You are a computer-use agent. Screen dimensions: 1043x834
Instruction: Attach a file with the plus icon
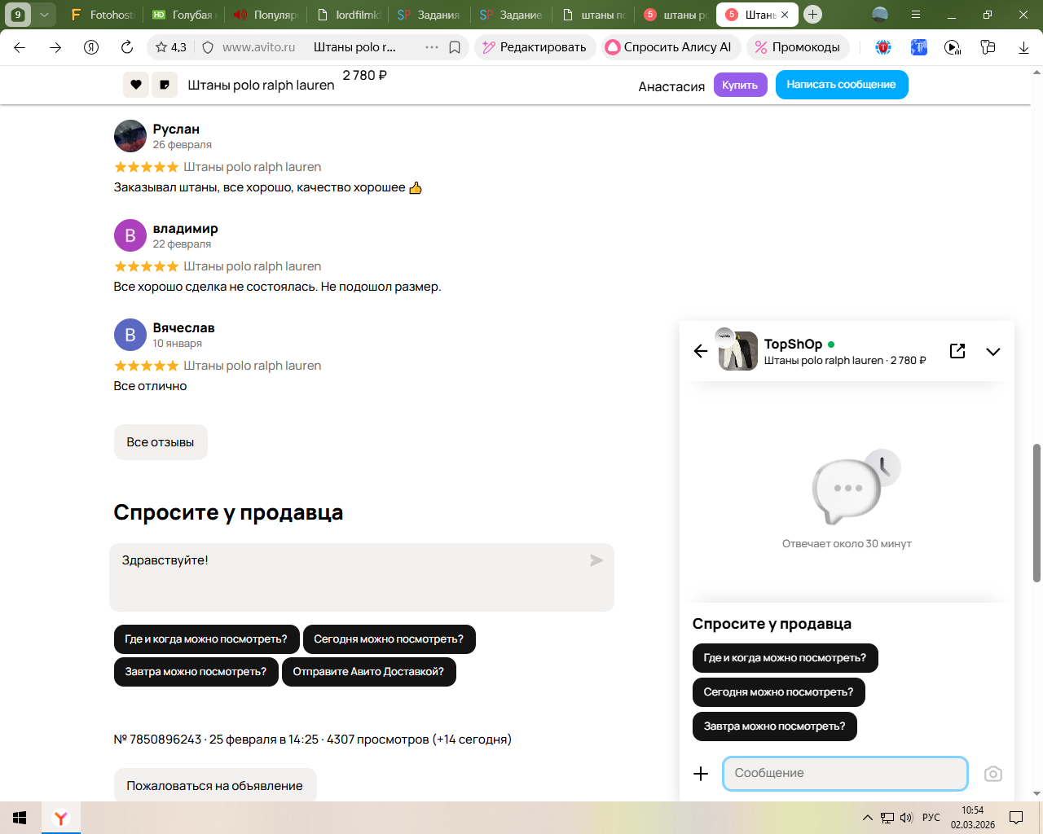pyautogui.click(x=701, y=774)
